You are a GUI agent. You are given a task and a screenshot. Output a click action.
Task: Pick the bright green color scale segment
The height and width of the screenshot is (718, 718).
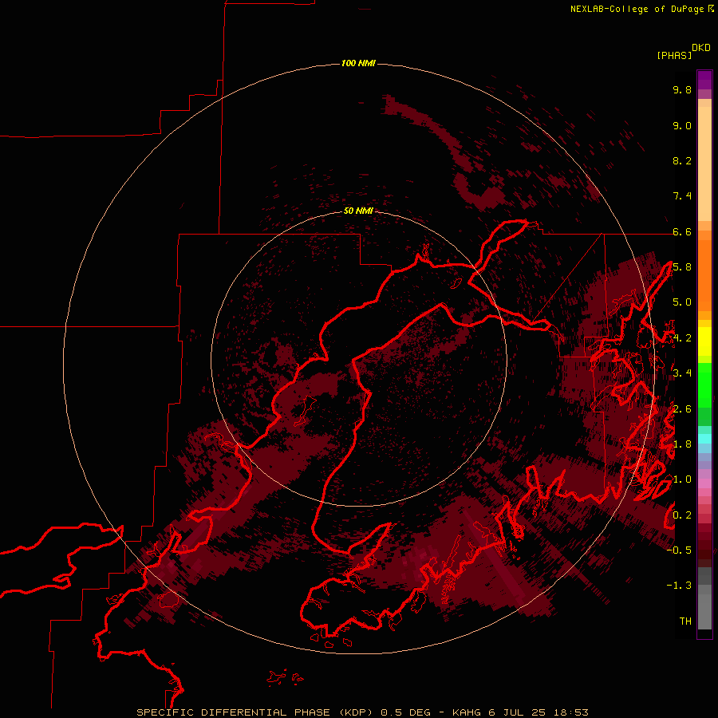point(704,385)
